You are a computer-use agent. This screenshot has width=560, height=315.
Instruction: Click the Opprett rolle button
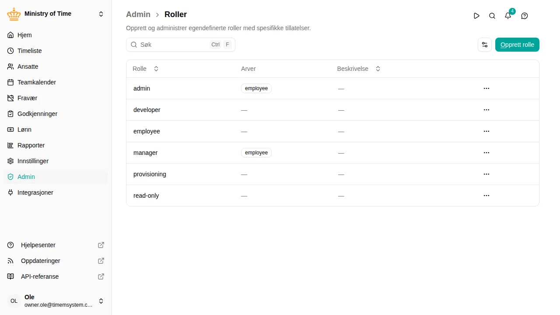517,45
